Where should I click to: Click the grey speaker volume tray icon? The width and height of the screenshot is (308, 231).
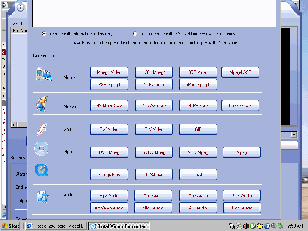tap(273, 226)
